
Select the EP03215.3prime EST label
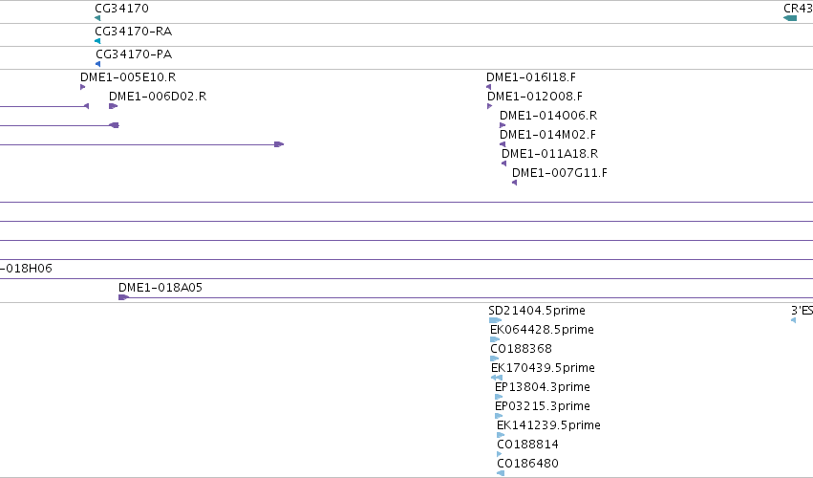(543, 406)
